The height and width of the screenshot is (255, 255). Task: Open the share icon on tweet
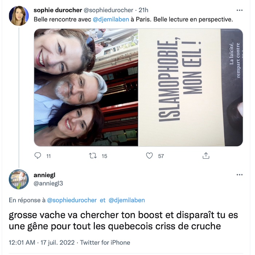(x=206, y=156)
